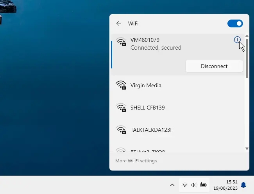The width and height of the screenshot is (254, 194).
Task: Open notifications bell icon in taskbar
Action: [x=243, y=185]
